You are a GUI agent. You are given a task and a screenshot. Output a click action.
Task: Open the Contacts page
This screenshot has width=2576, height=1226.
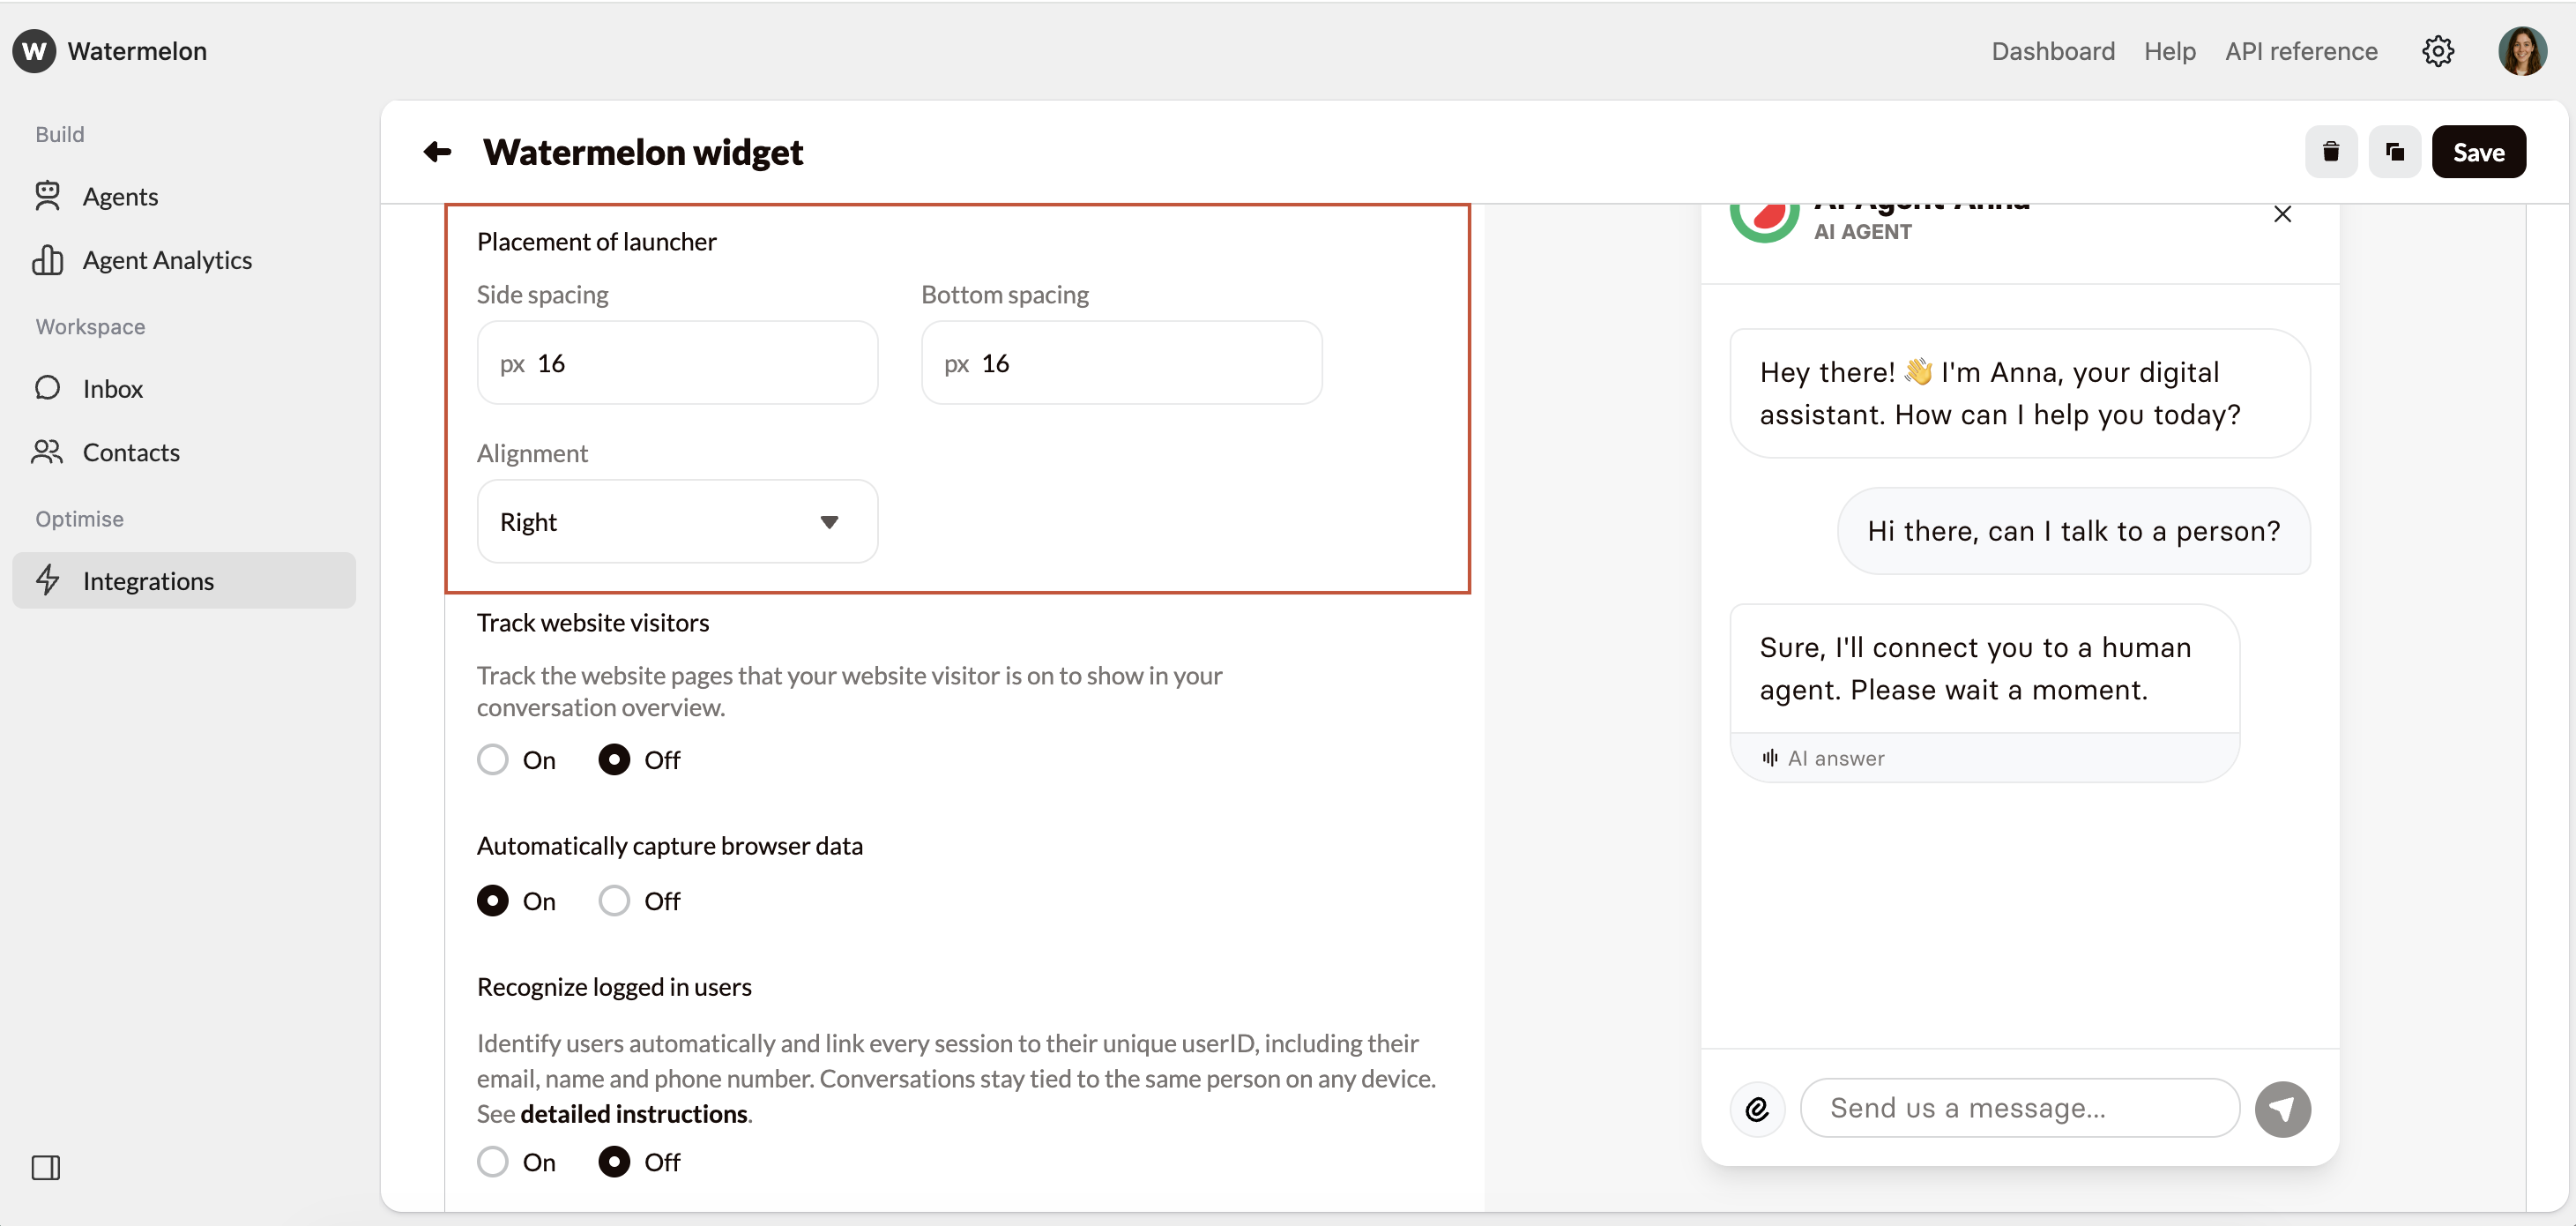[131, 452]
